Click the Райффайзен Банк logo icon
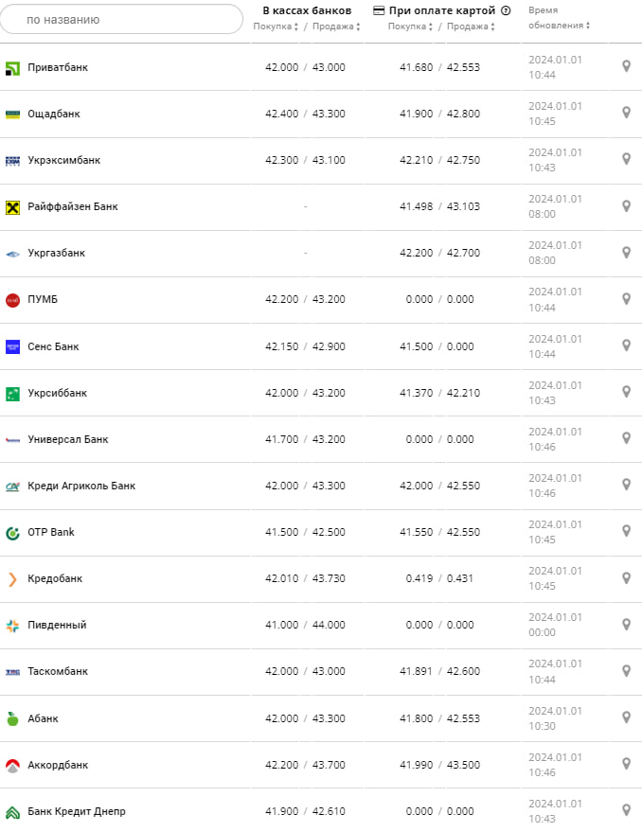The height and width of the screenshot is (832, 642). (x=12, y=206)
